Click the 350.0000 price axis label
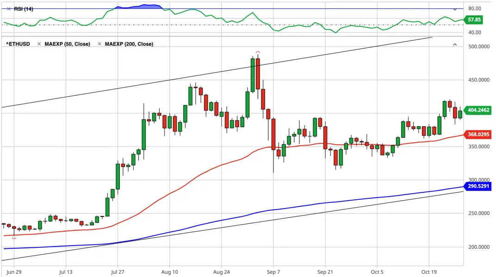496x277 pixels. (479, 147)
